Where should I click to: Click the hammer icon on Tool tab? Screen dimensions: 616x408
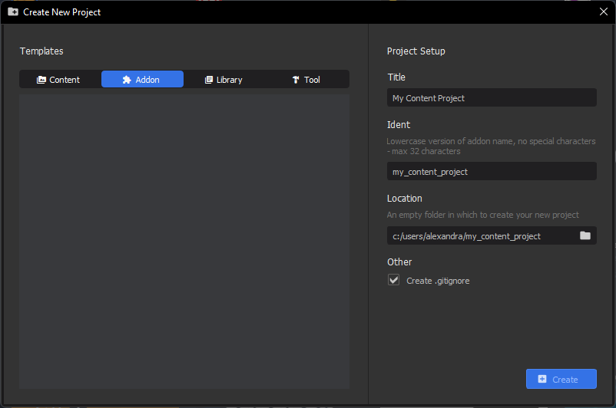click(x=296, y=80)
